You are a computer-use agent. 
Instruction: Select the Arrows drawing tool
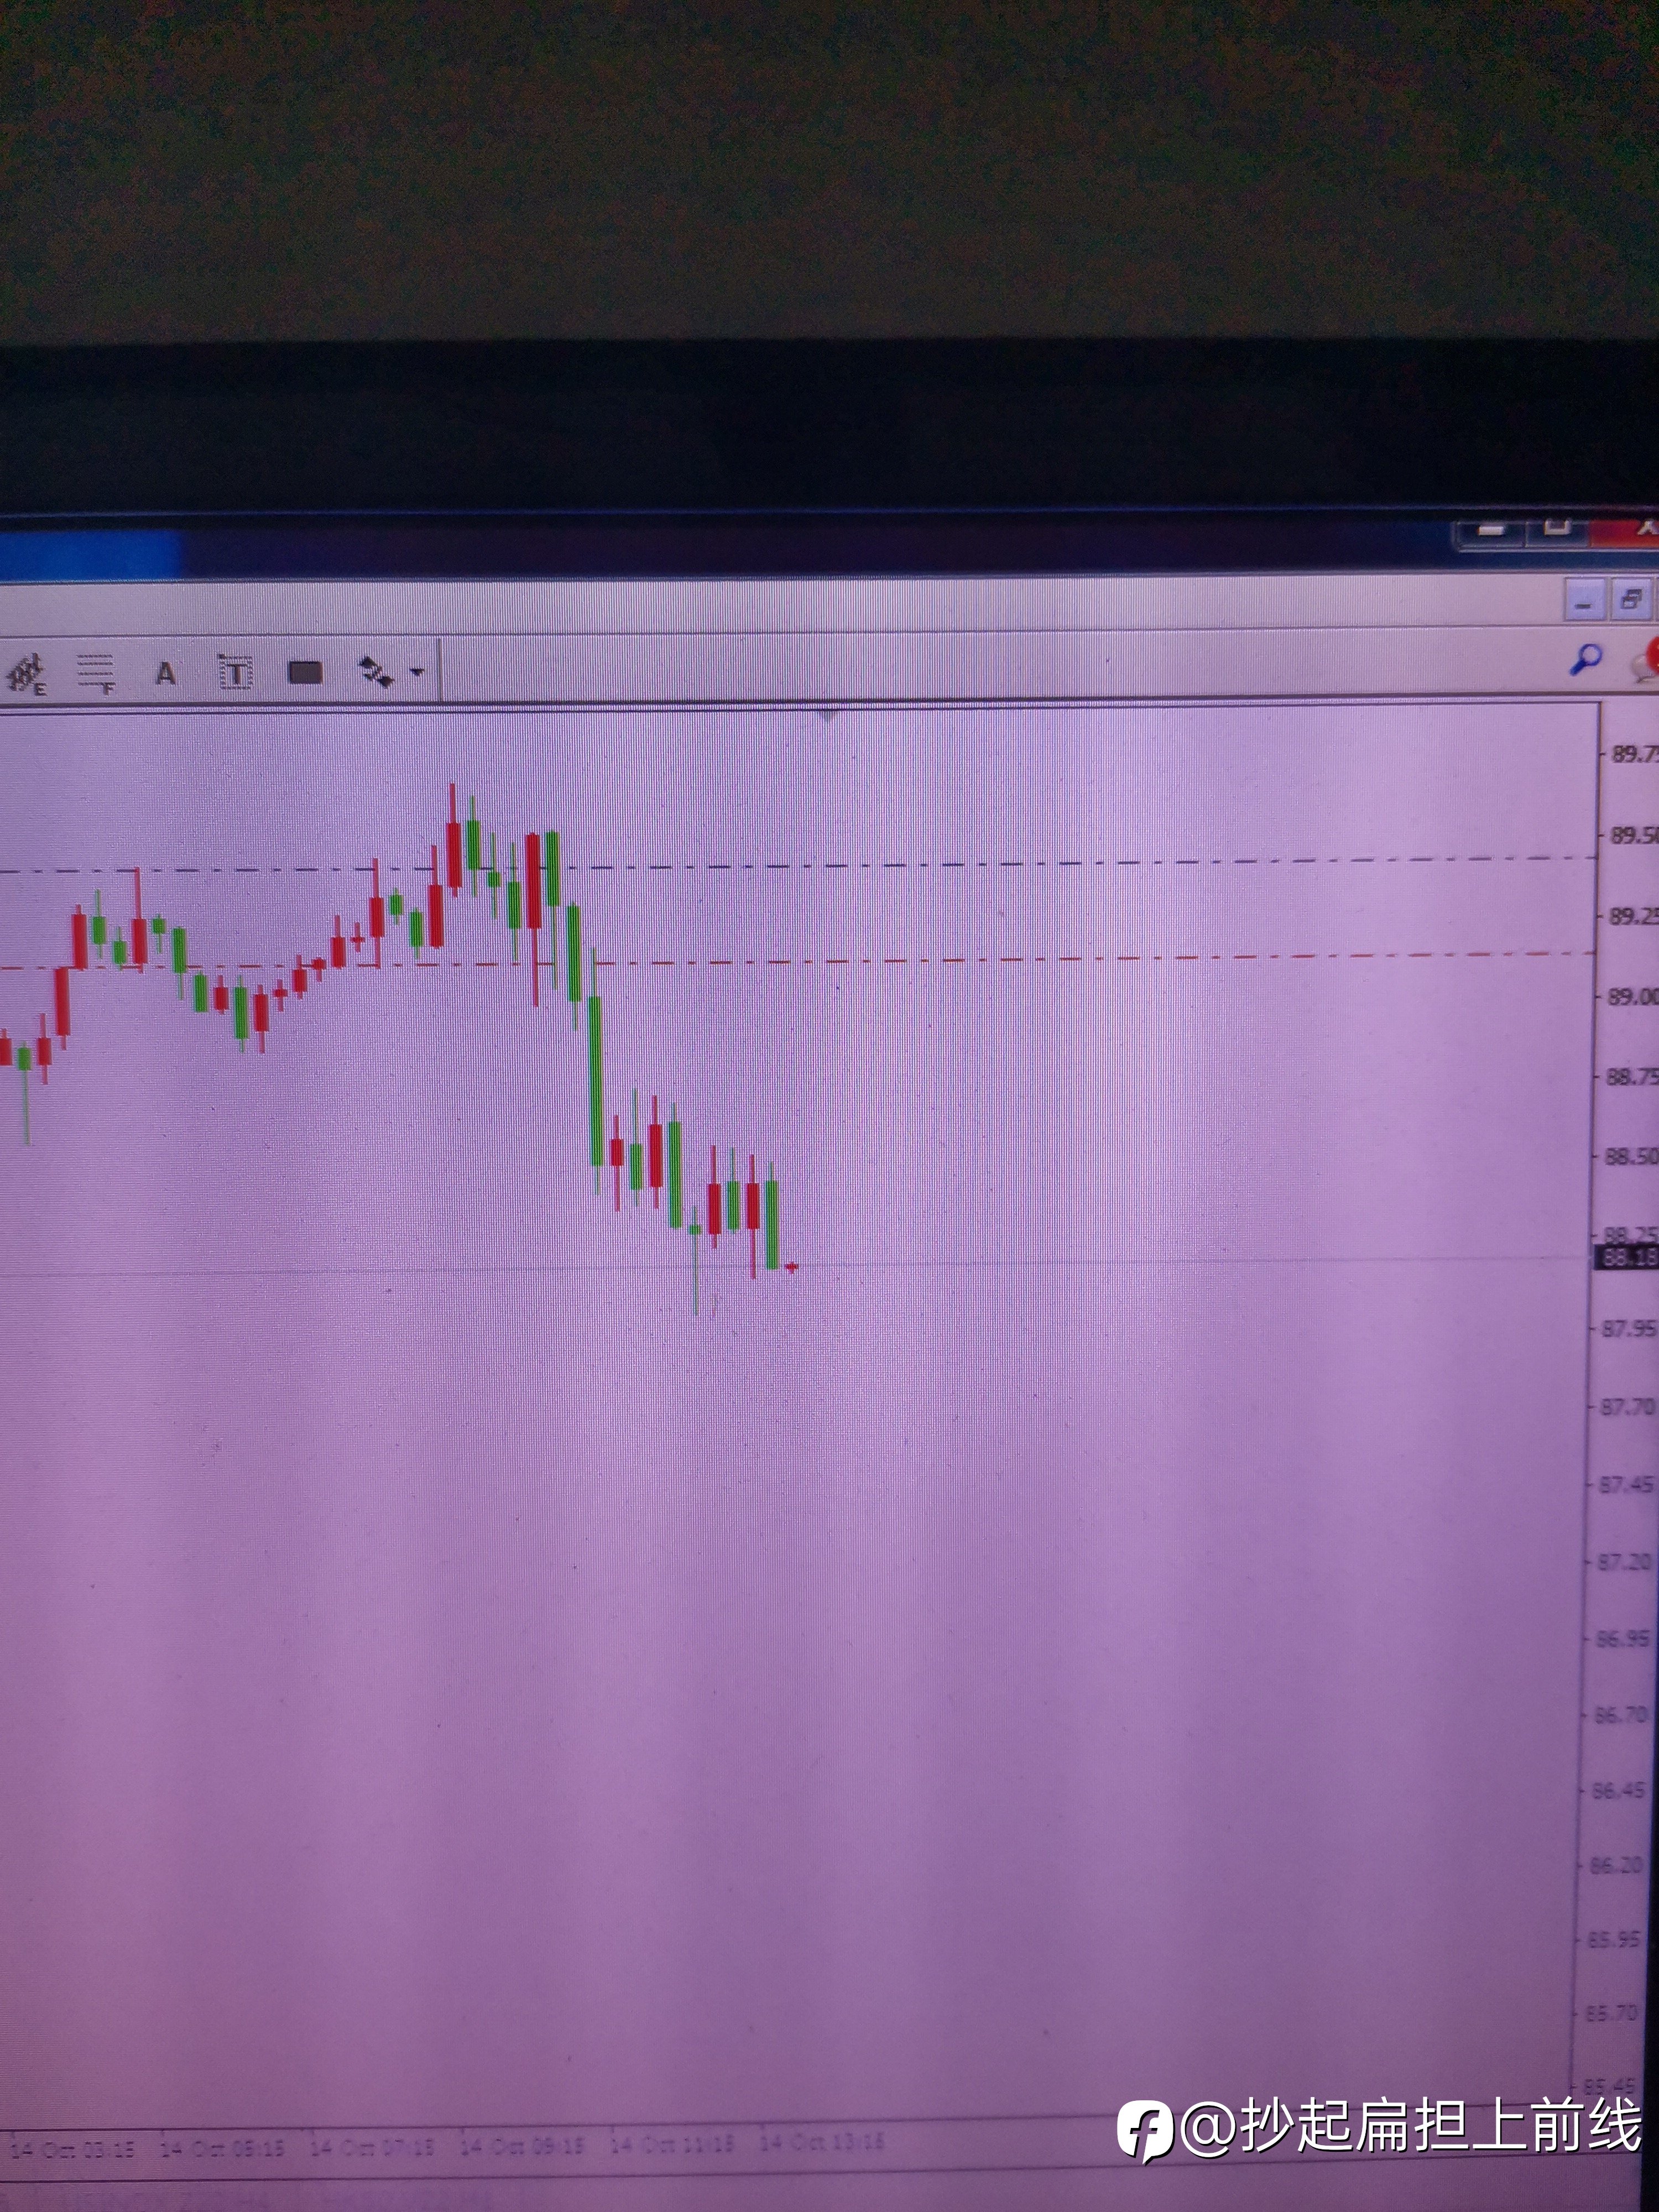(377, 672)
